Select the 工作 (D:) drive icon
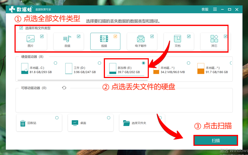This screenshot has height=155, width=248. tap(69, 68)
